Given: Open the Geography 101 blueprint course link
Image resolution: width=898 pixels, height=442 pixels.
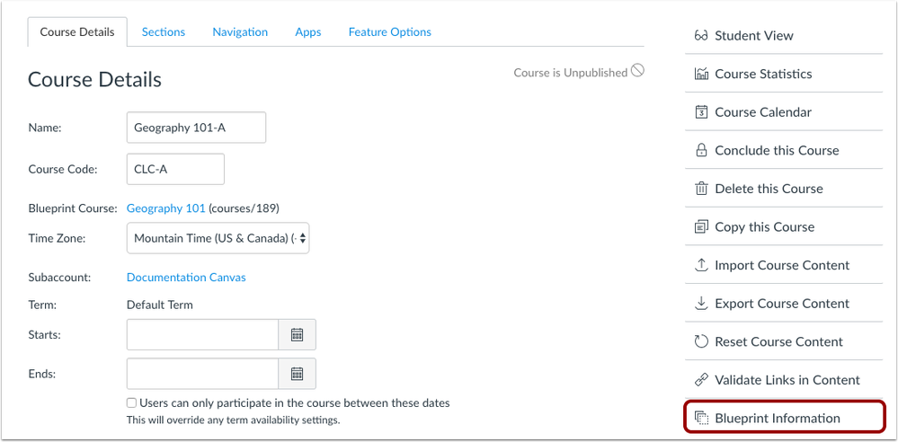Looking at the screenshot, I should [x=165, y=208].
